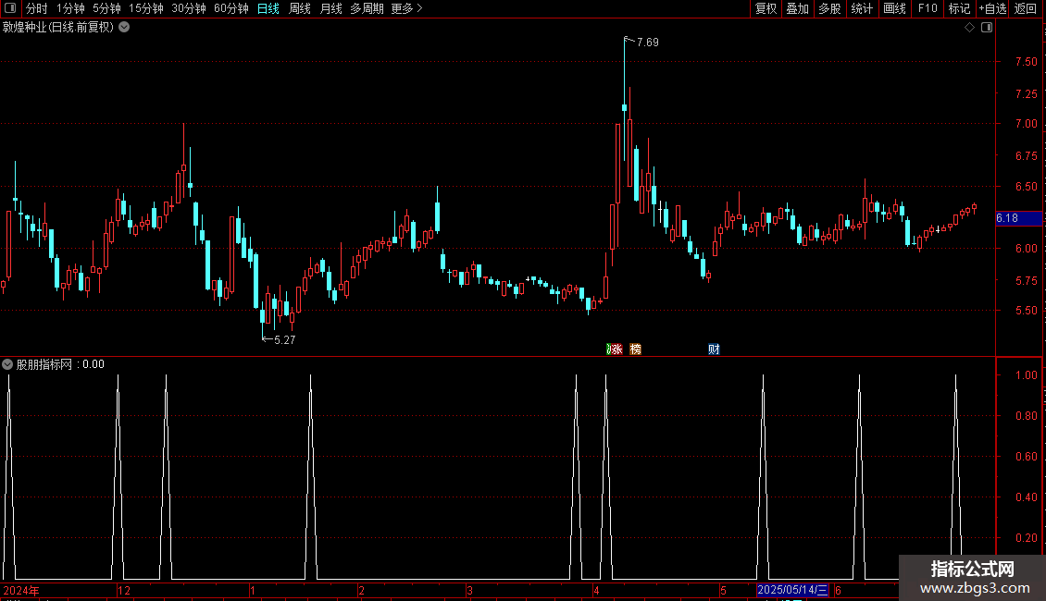Open 多周期 multi-period view
This screenshot has width=1046, height=601.
367,8
